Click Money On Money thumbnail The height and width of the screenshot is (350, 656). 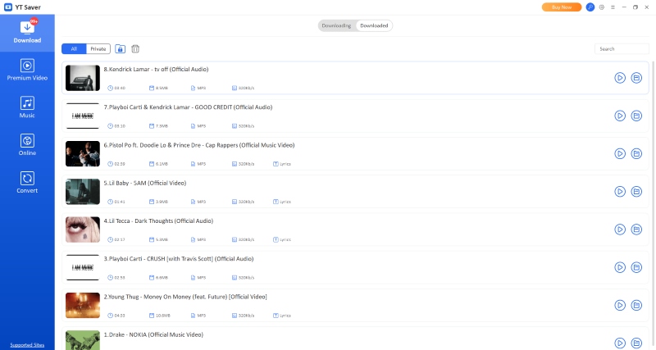[83, 305]
